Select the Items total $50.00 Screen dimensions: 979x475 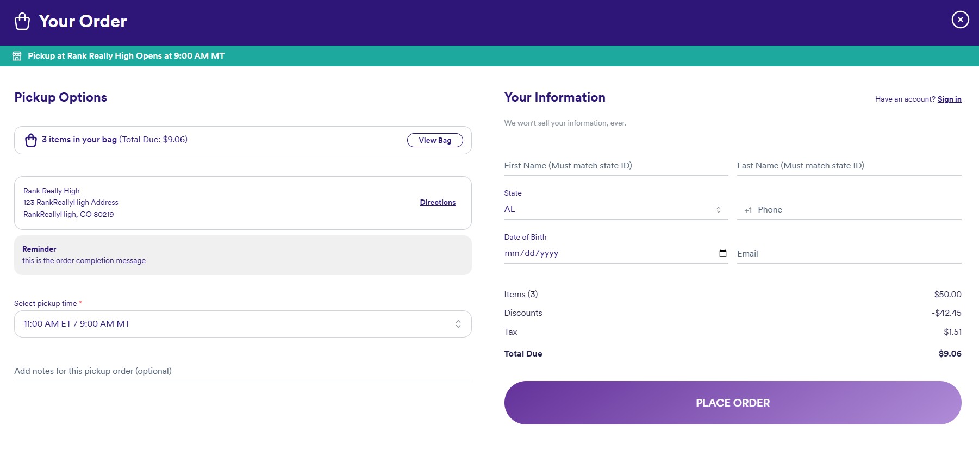pyautogui.click(x=947, y=295)
